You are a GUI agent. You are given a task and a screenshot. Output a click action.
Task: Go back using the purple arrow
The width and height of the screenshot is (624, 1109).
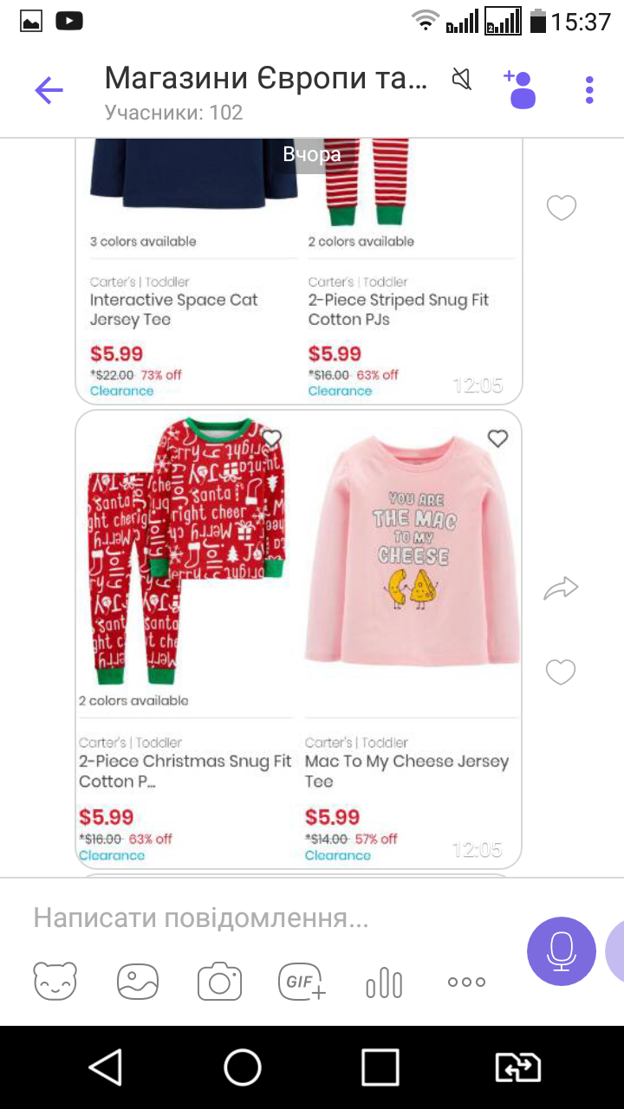(49, 90)
